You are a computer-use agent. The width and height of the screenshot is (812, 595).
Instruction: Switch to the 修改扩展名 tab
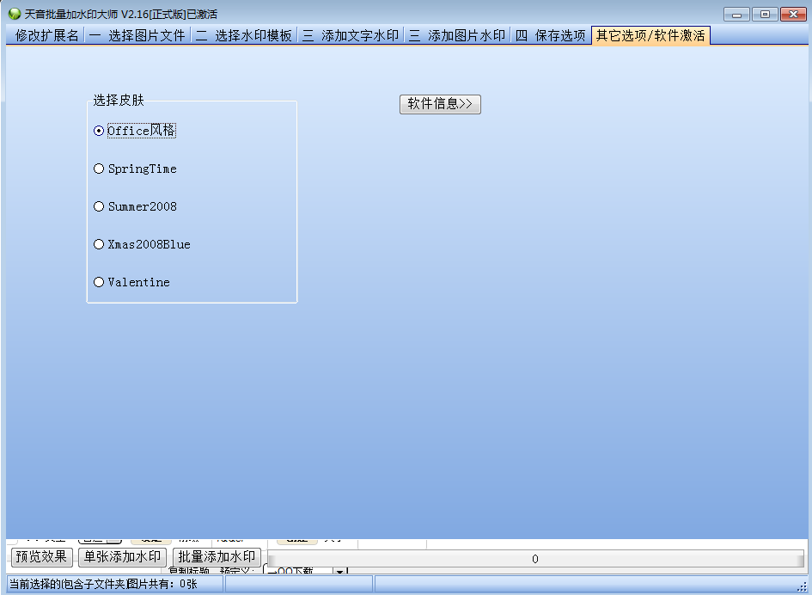[46, 35]
